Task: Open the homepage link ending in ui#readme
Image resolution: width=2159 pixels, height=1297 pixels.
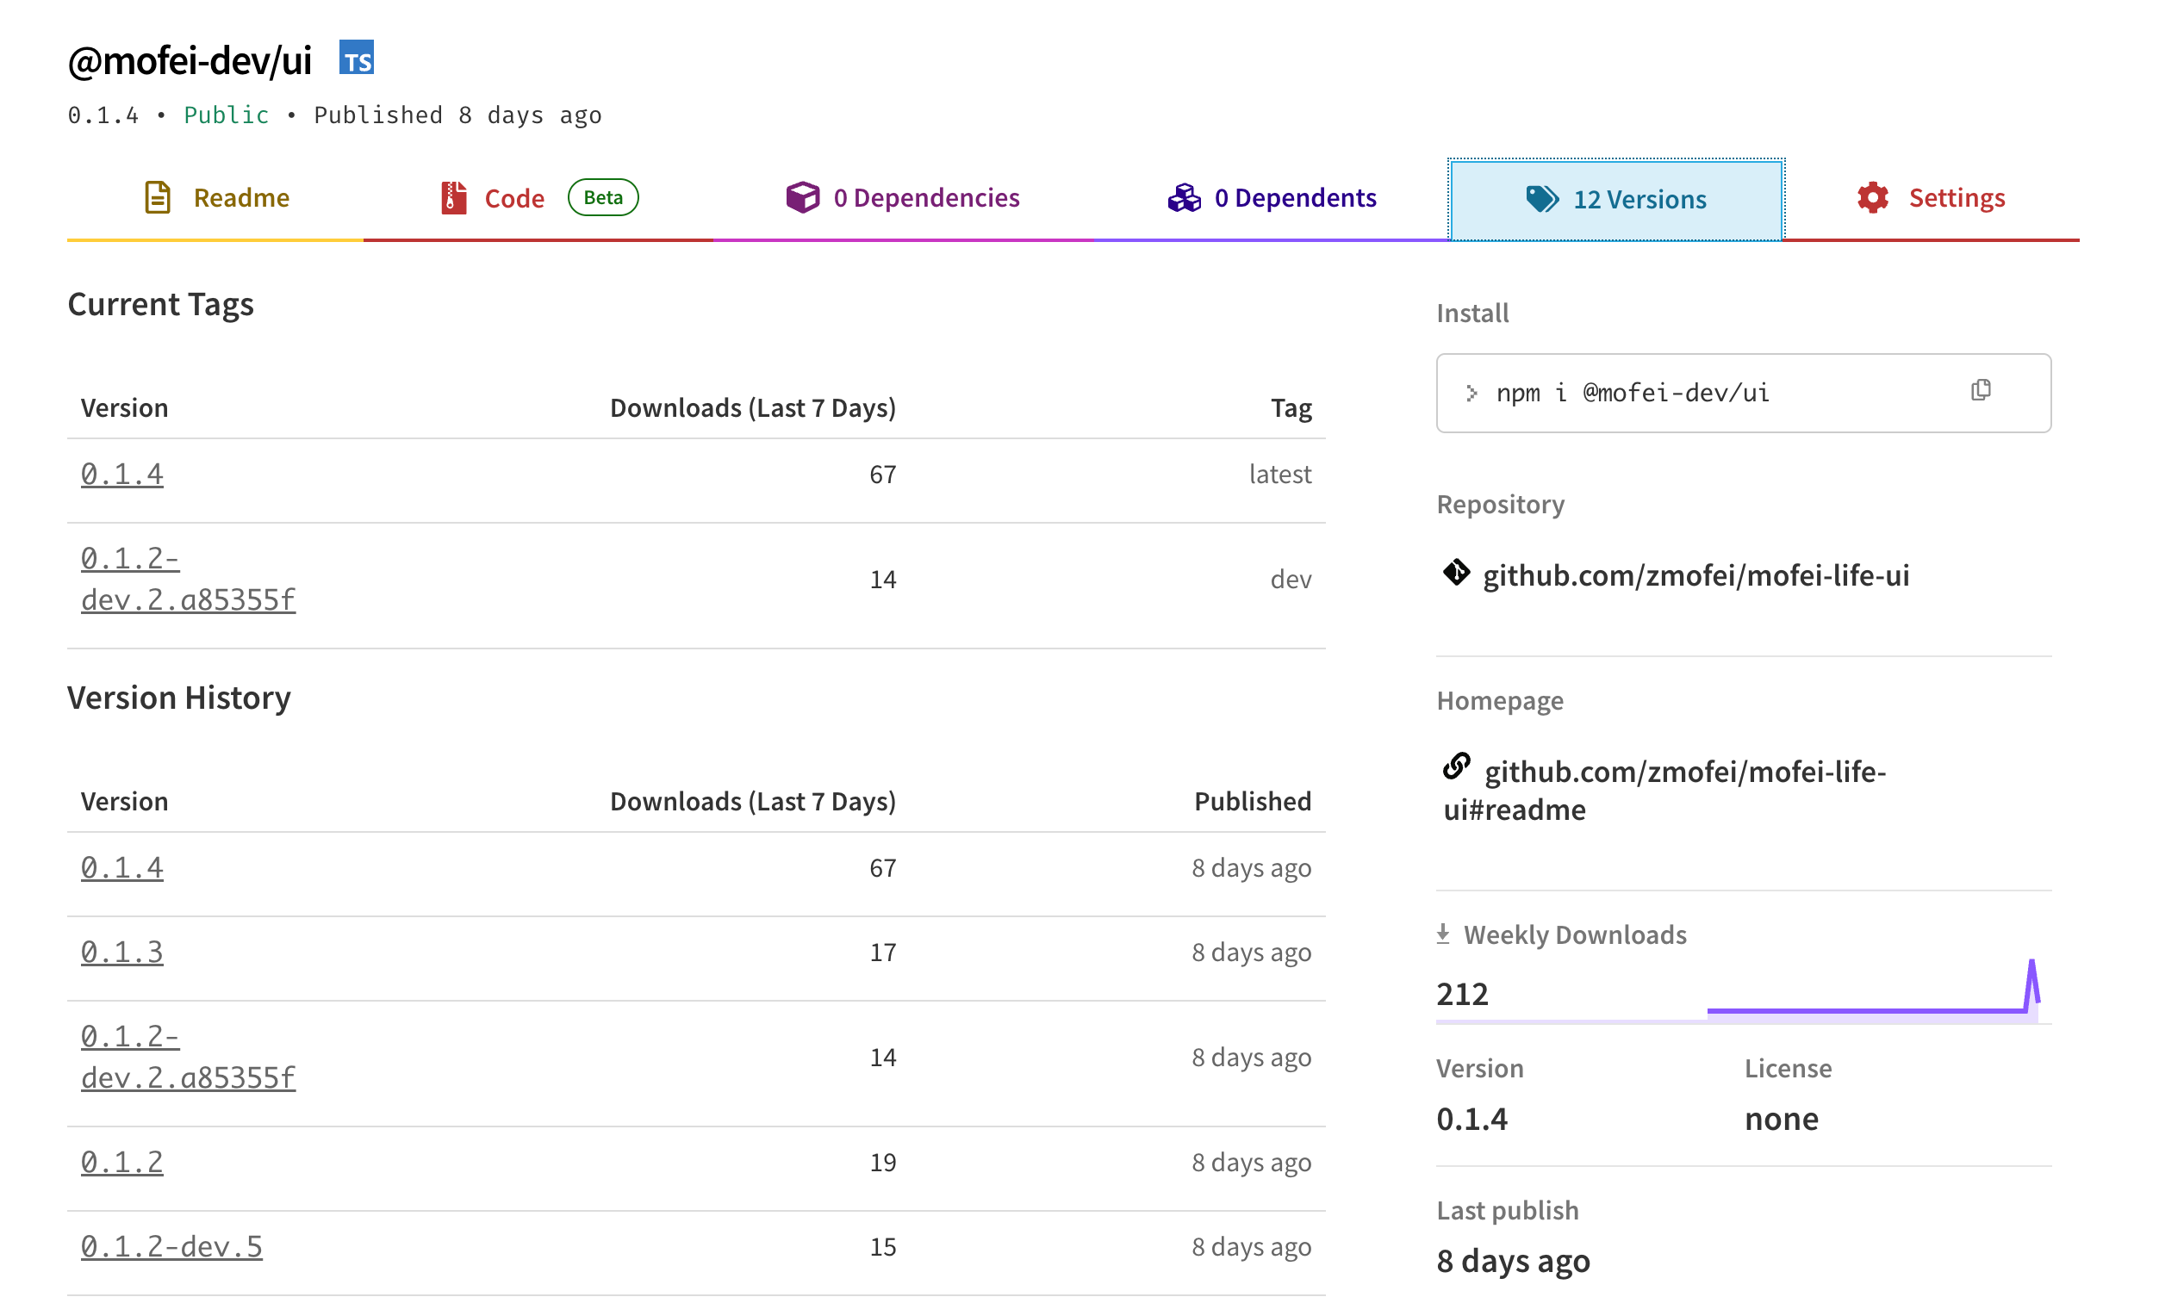Action: 1665,790
